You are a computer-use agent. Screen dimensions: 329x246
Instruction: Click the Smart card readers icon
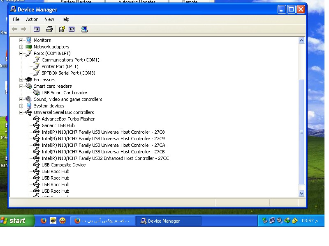click(x=29, y=86)
